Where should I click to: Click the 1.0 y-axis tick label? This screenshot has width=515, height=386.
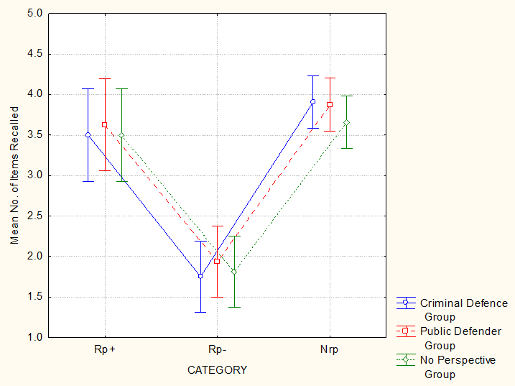coord(35,337)
